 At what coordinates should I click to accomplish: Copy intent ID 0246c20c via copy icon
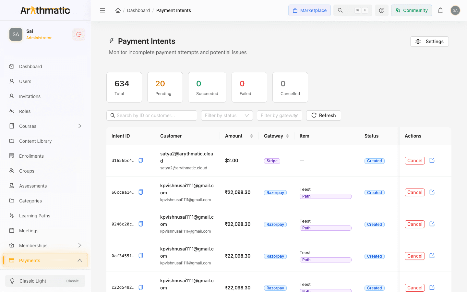(x=141, y=224)
